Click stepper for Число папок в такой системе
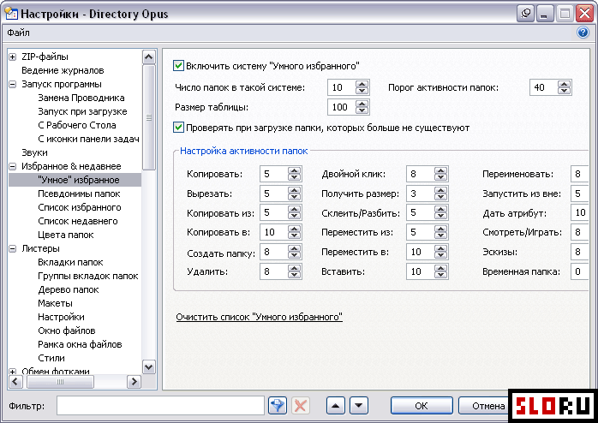 [362, 87]
